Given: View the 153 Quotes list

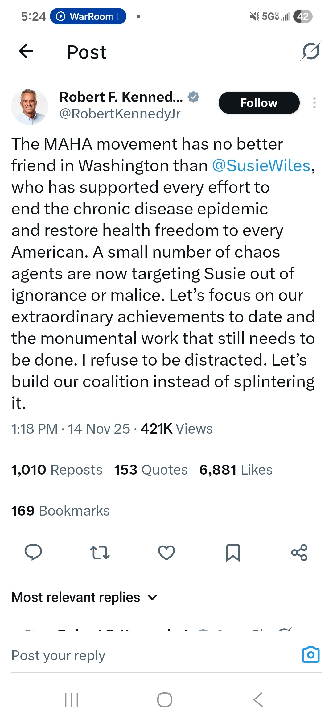Looking at the screenshot, I should [x=151, y=470].
